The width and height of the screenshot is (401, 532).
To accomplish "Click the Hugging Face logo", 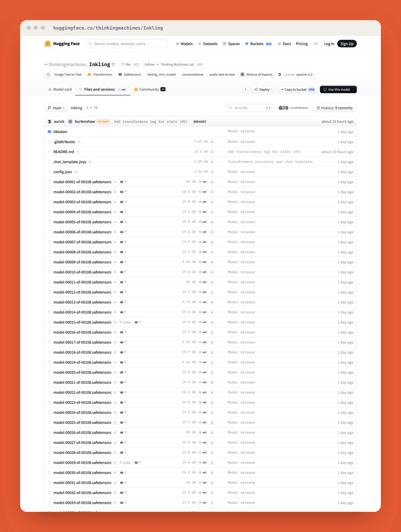I will pyautogui.click(x=62, y=44).
